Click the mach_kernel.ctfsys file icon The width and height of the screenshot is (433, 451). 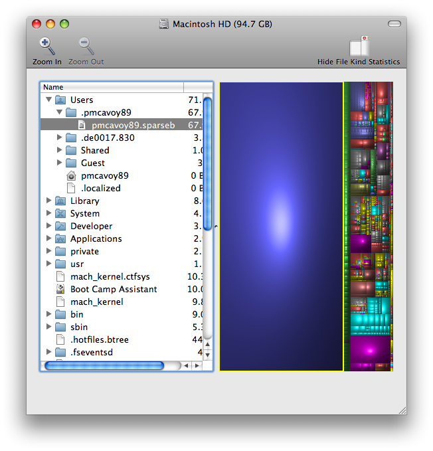60,276
